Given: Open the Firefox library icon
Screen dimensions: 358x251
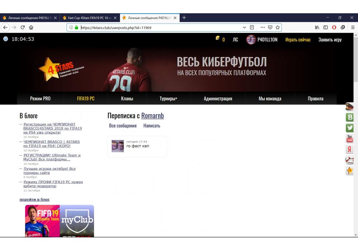Looking at the screenshot, I should point(317,28).
